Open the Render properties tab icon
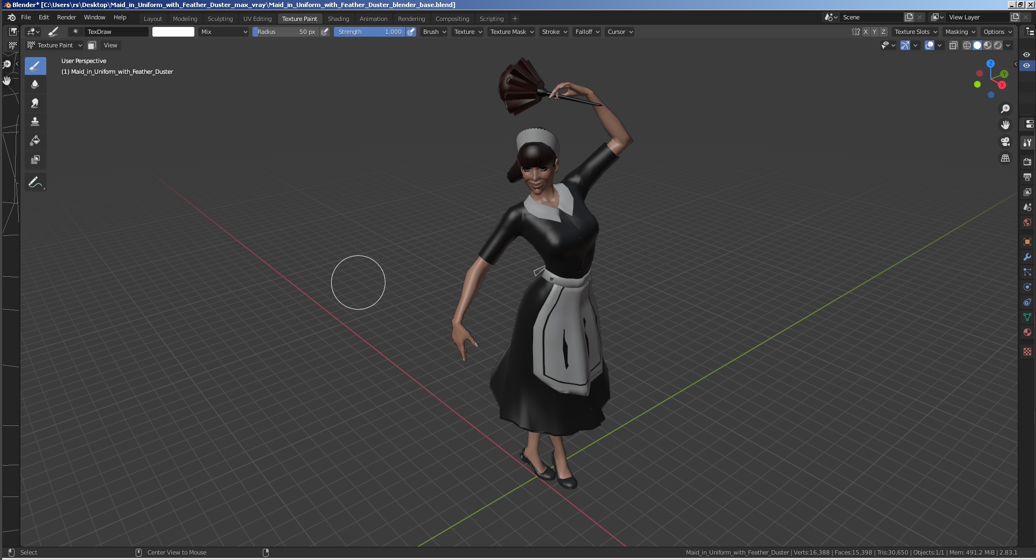This screenshot has height=560, width=1036. coord(1027,162)
